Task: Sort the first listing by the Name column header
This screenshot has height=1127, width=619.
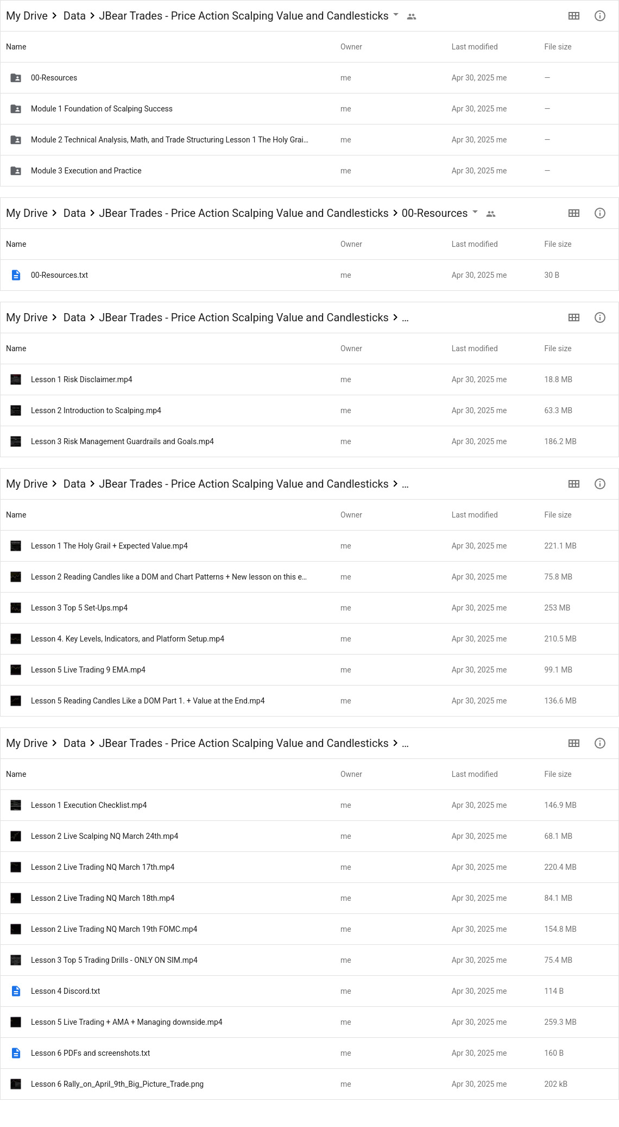Action: pos(16,47)
